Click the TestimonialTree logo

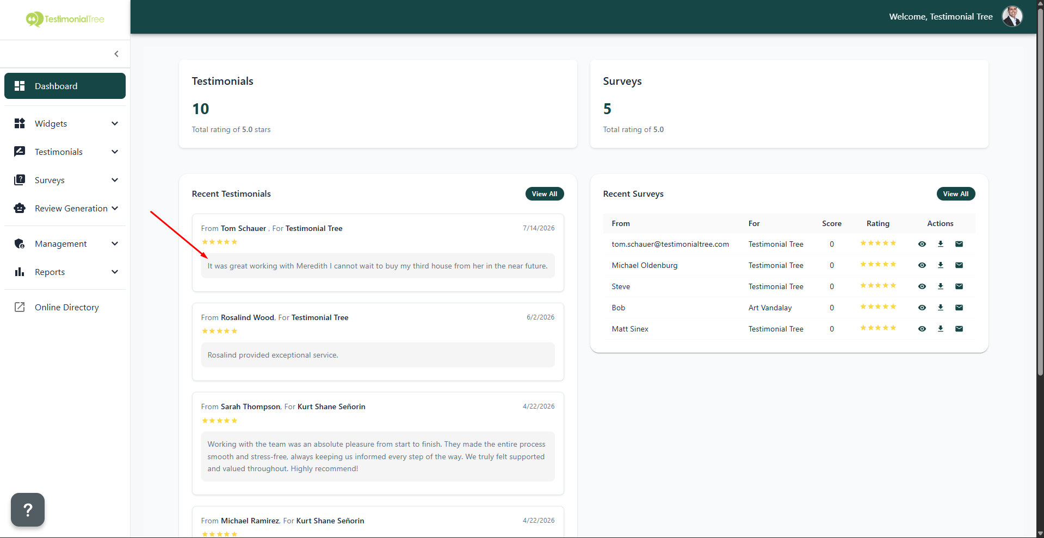coord(65,19)
